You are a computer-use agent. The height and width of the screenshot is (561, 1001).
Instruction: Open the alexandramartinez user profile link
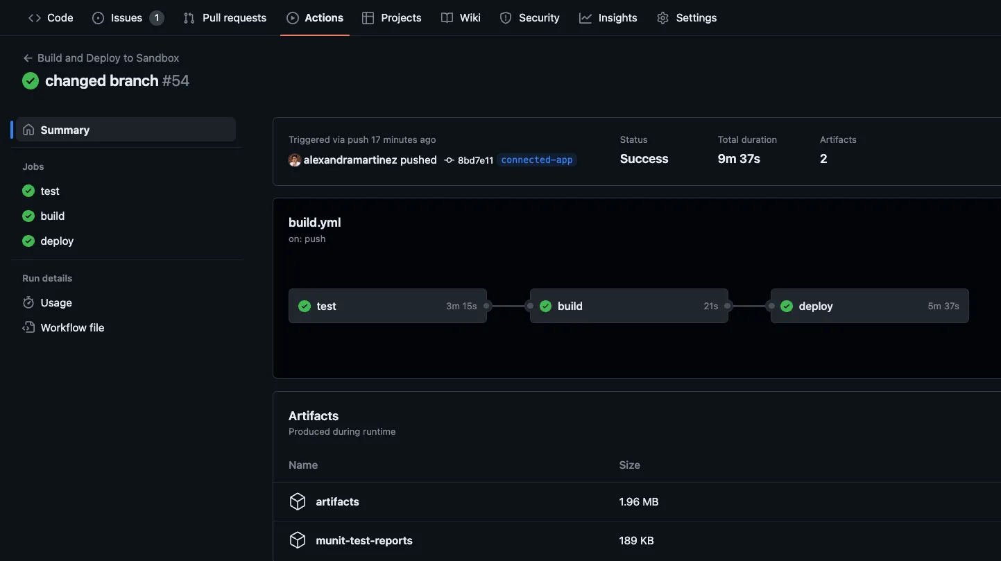(350, 160)
